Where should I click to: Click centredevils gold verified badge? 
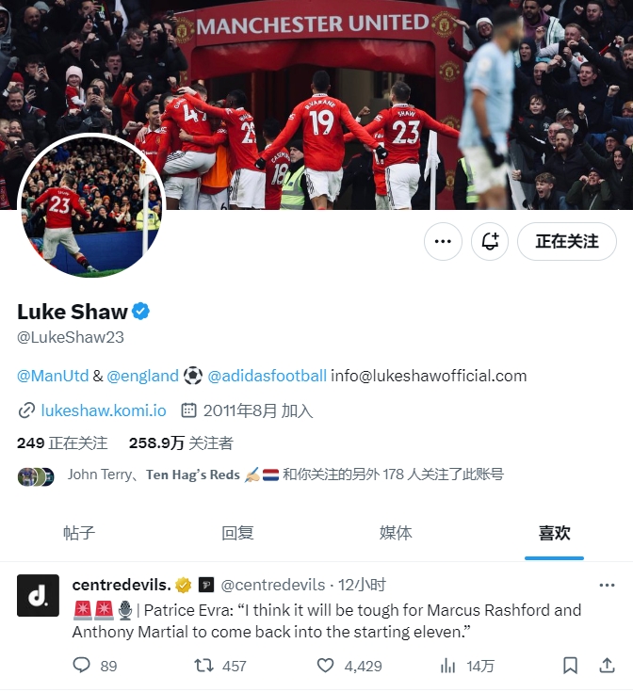click(183, 586)
